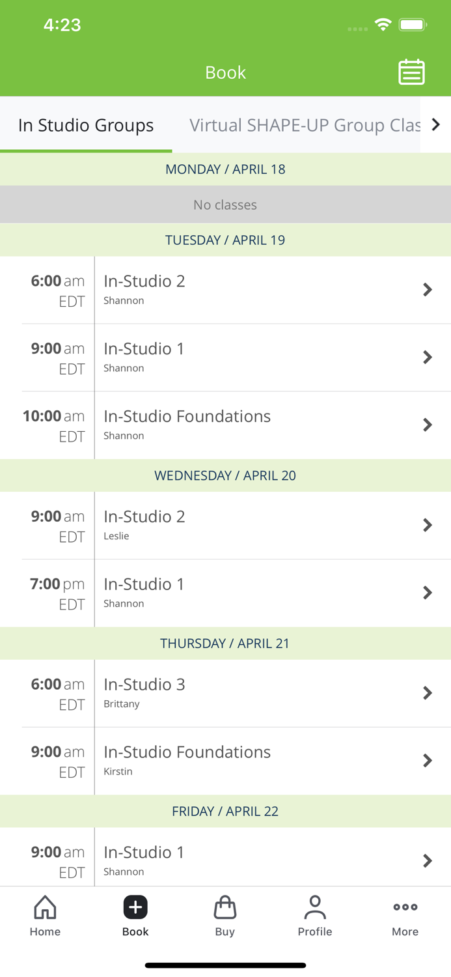Open the calendar icon in header
Viewport: 451px width, 977px height.
[x=411, y=72]
